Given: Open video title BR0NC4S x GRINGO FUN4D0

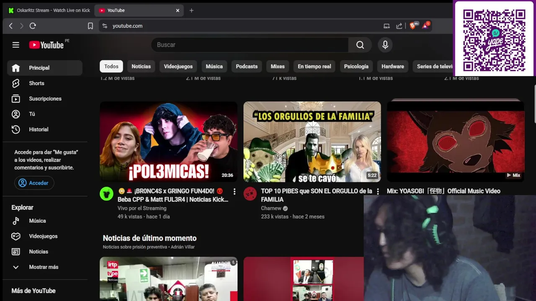Looking at the screenshot, I should 173,195.
